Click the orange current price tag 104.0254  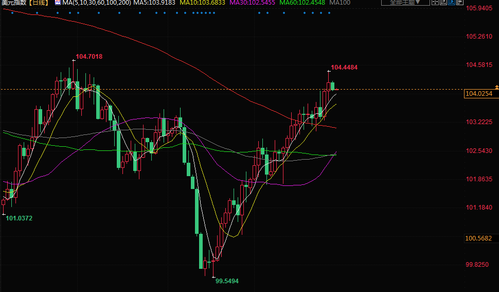(478, 94)
